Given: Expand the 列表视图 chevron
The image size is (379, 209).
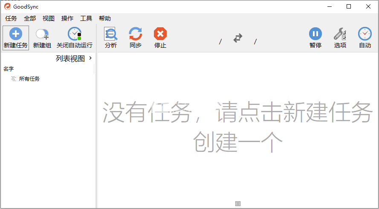Looking at the screenshot, I should tap(90, 58).
